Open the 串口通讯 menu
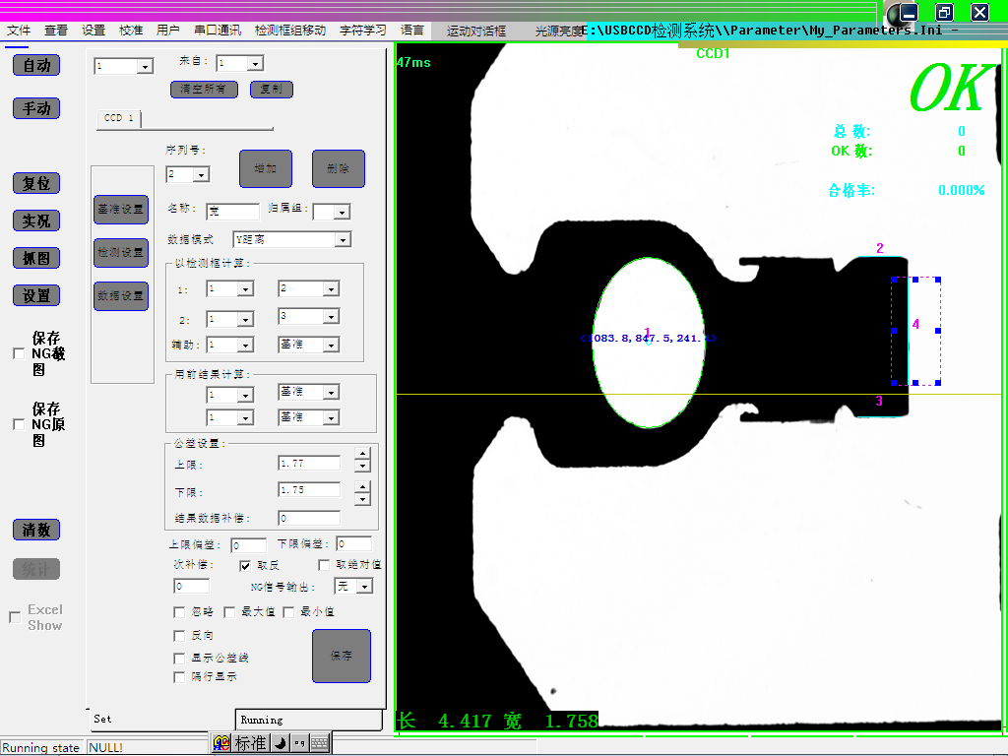Viewport: 1008px width, 756px height. 217,31
